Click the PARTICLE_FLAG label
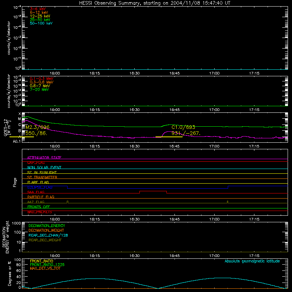Screen dimensions: 292x292 coord(41,197)
